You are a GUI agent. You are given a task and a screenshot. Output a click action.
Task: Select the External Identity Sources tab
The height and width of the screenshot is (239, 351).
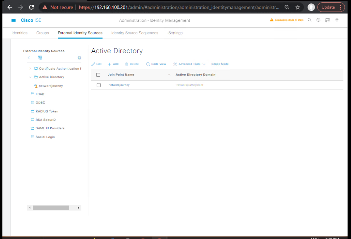click(x=80, y=33)
